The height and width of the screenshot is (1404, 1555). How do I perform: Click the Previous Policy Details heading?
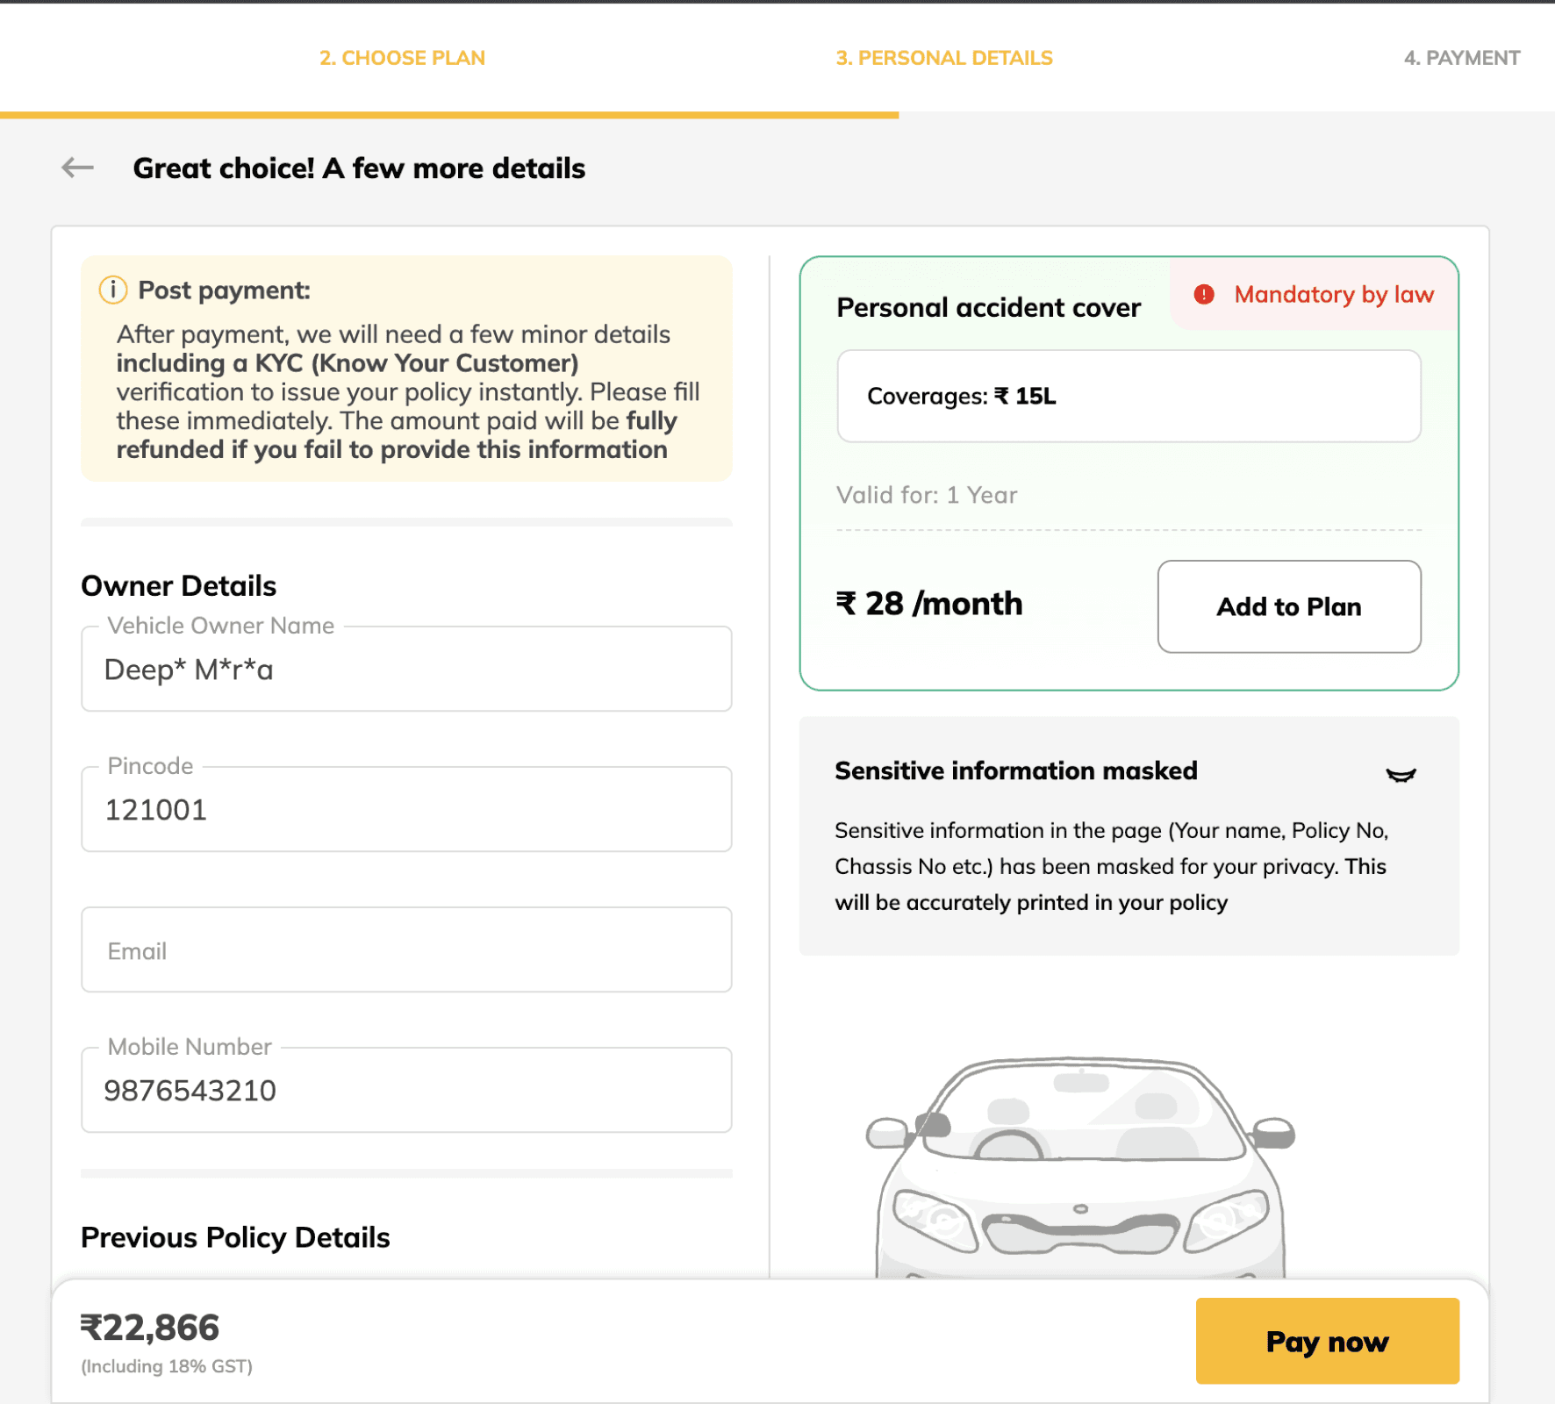pyautogui.click(x=235, y=1237)
